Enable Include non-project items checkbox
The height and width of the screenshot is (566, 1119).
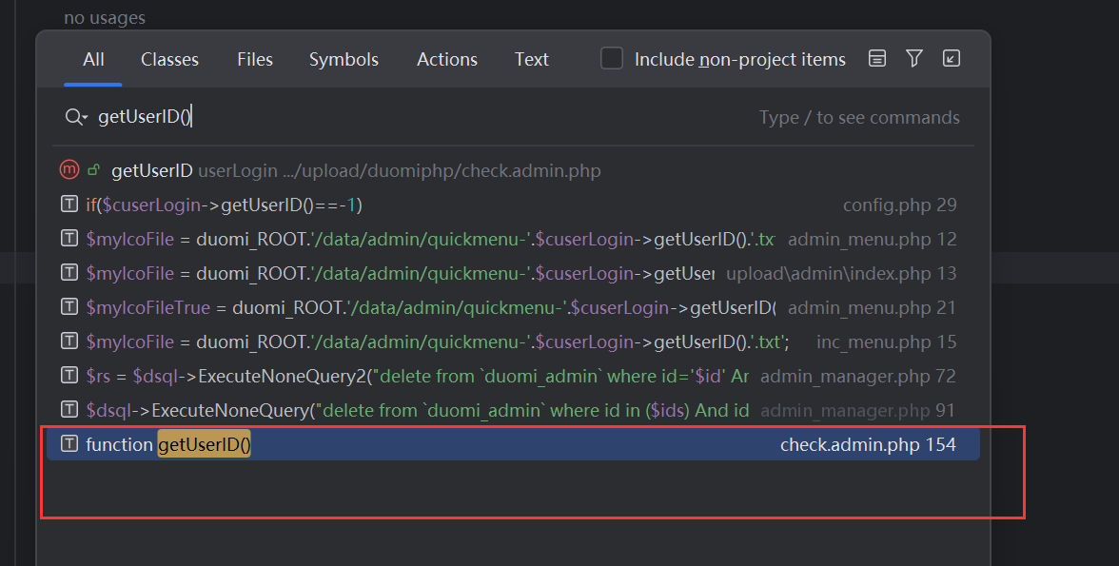pos(612,59)
